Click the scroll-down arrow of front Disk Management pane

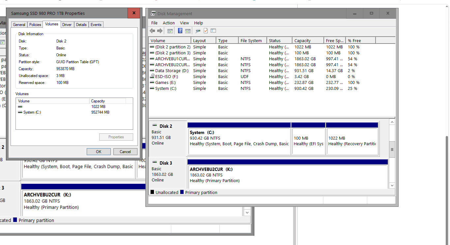(392, 185)
